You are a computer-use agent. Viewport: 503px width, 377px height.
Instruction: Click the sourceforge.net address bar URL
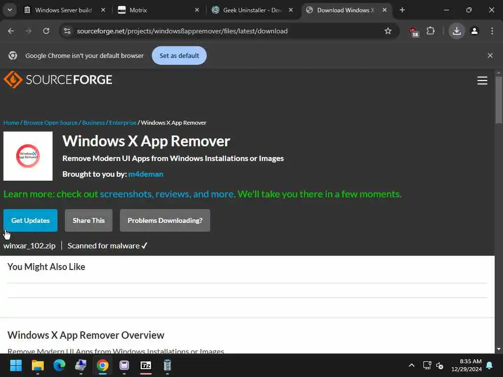click(182, 31)
